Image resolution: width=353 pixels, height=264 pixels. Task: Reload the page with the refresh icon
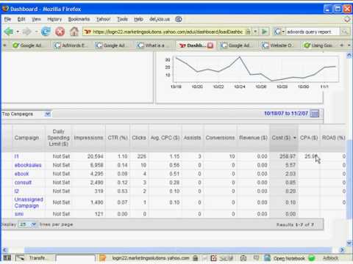pyautogui.click(x=46, y=32)
